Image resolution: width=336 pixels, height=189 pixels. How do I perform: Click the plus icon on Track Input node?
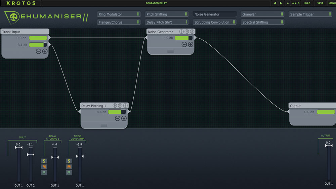tap(45, 51)
